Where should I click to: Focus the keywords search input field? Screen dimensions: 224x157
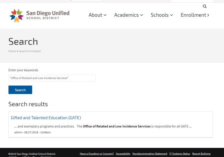click(52, 78)
